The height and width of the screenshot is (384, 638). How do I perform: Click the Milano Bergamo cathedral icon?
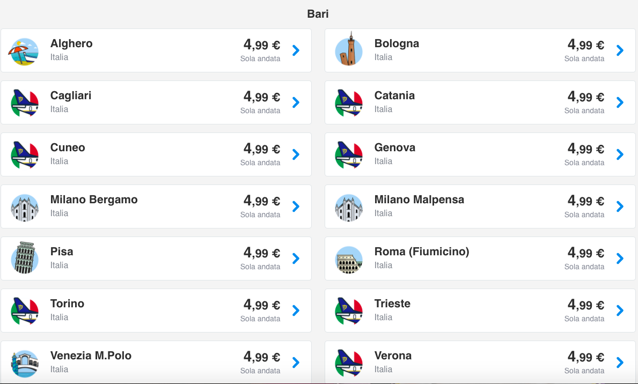(24, 208)
